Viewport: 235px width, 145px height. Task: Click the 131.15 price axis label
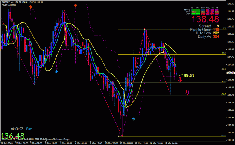click(x=231, y=141)
